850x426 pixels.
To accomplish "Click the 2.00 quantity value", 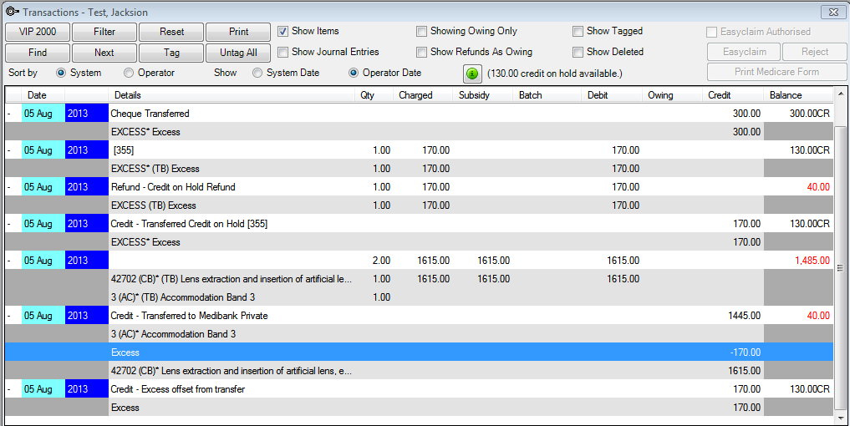I will point(381,261).
